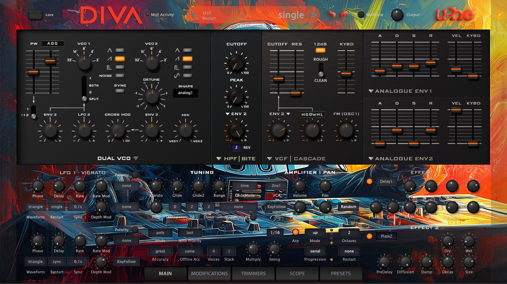Toggle the oscillator SYNC button
The image size is (507, 284).
pyautogui.click(x=120, y=91)
